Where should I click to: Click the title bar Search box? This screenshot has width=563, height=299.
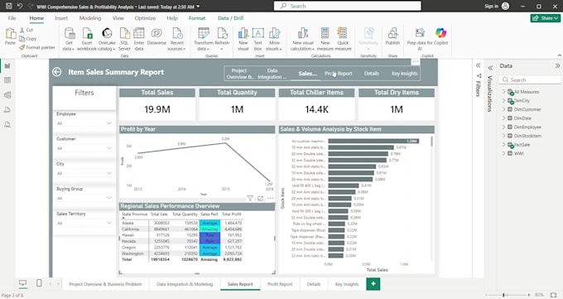(348, 6)
